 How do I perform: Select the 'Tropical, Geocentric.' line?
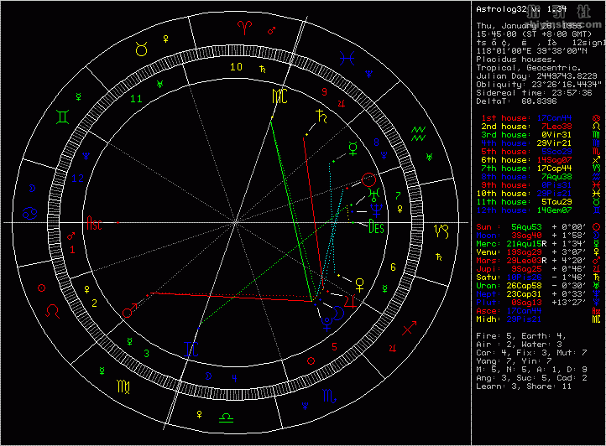pos(528,68)
